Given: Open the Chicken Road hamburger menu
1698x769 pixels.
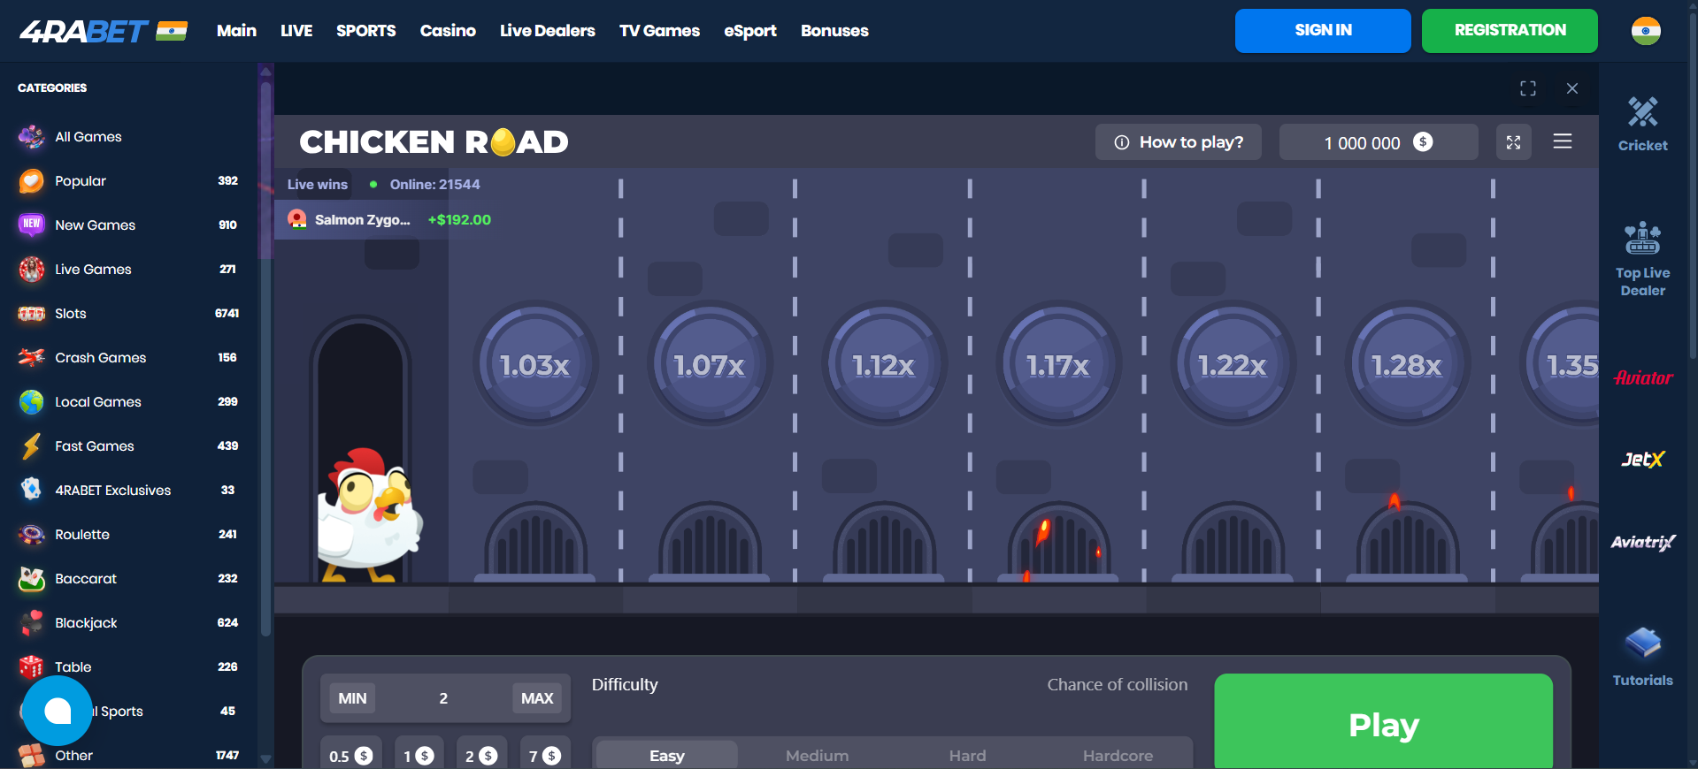Looking at the screenshot, I should coord(1562,141).
